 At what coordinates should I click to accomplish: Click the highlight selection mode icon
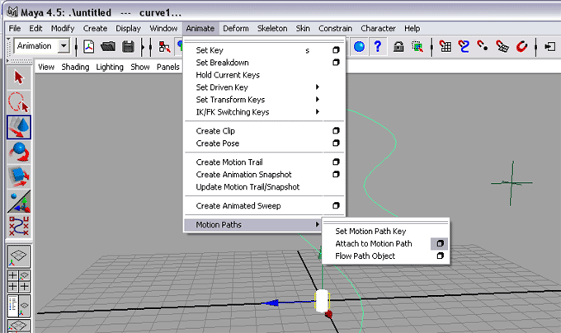click(417, 46)
